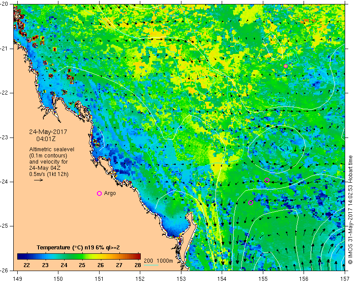Click the '-26' latitude axis label
354x283 pixels.
coord(5,270)
